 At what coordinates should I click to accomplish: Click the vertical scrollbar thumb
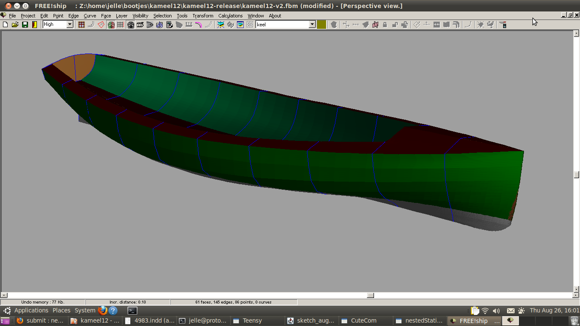576,174
